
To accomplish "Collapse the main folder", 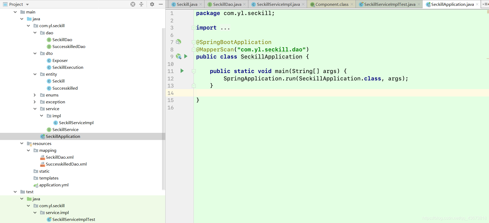I will pos(15,12).
